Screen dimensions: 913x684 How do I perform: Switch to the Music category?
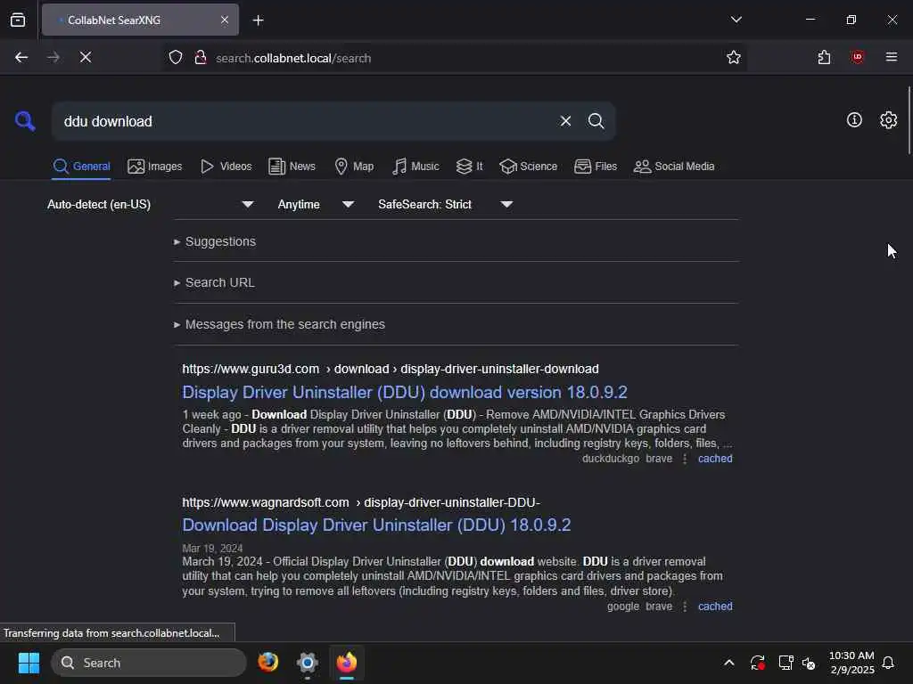coord(415,167)
